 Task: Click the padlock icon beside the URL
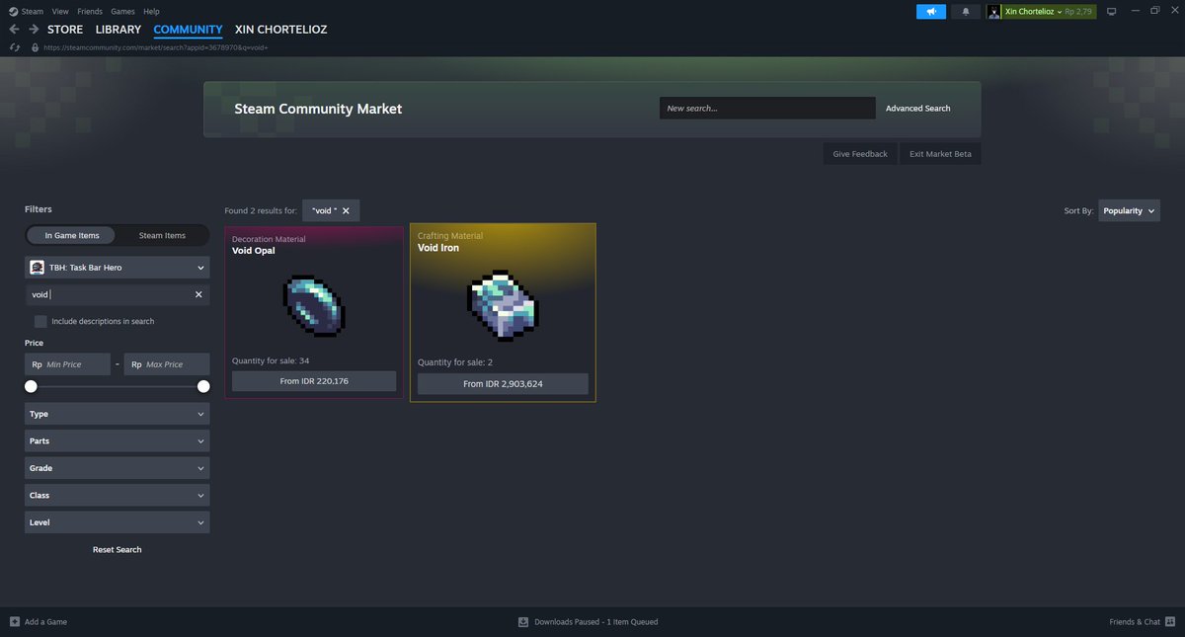(36, 47)
